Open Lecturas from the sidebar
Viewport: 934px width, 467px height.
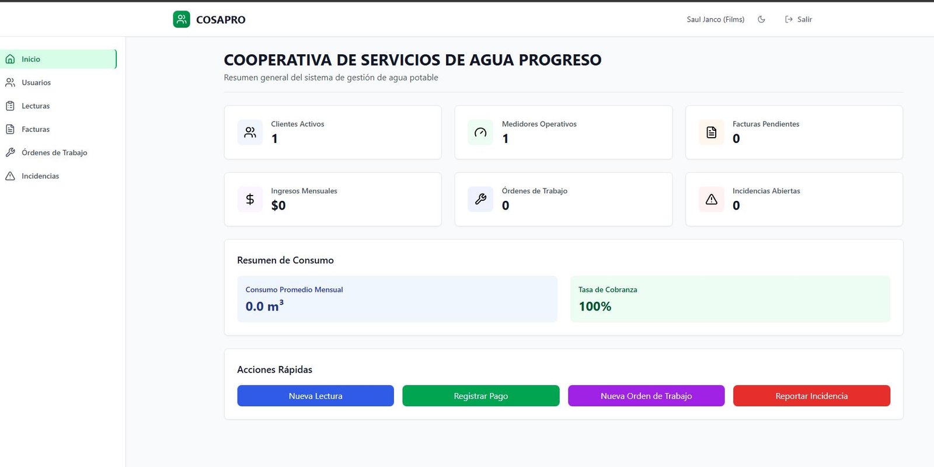[x=36, y=106]
